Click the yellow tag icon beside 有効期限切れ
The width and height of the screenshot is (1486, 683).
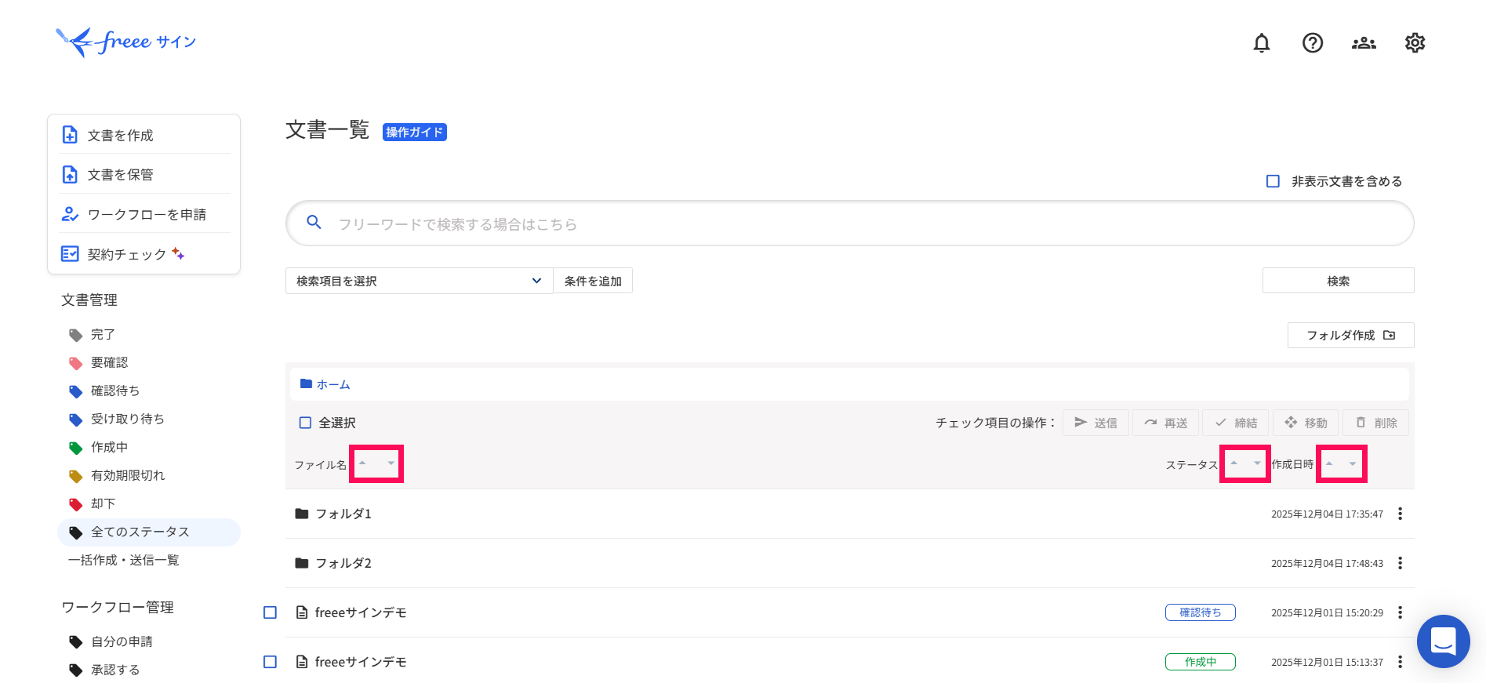coord(76,476)
